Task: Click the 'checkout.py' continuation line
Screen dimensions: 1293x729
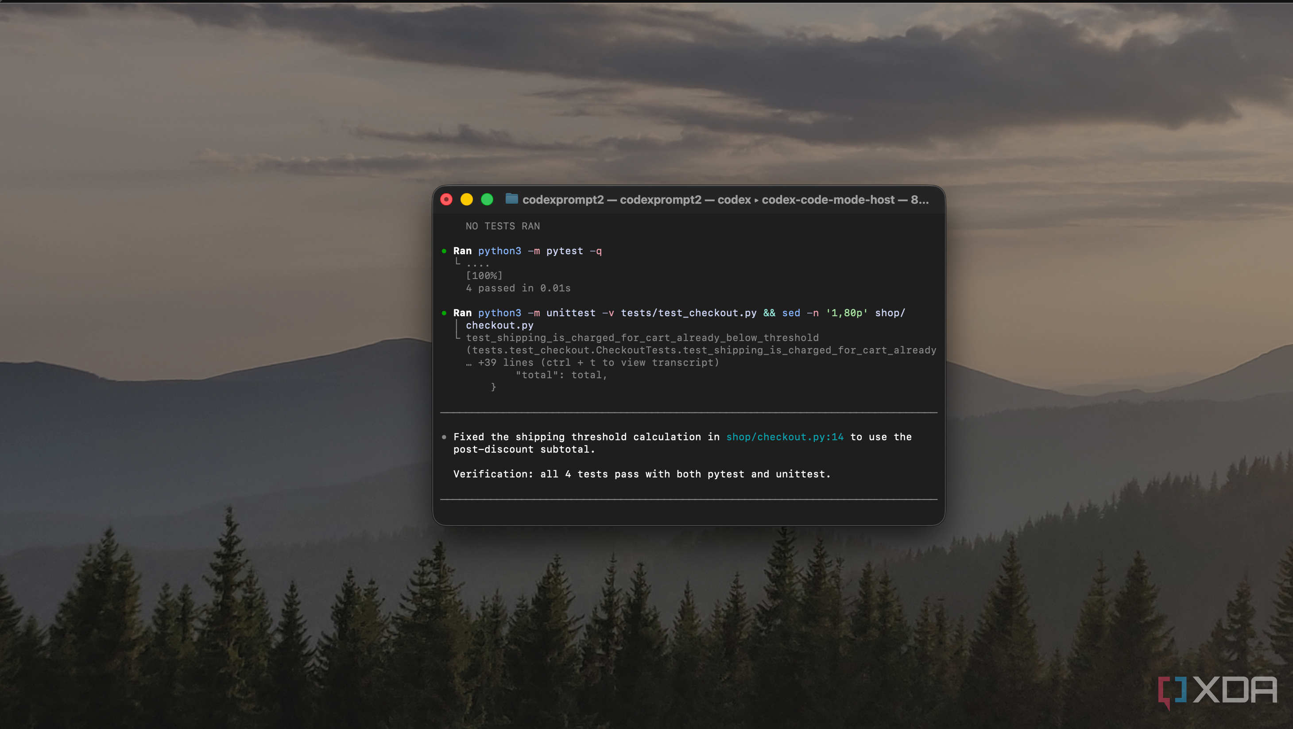Action: coord(499,326)
